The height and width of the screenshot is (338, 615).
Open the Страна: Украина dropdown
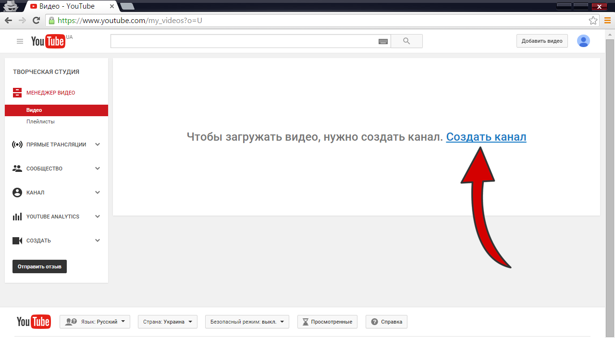click(x=168, y=322)
